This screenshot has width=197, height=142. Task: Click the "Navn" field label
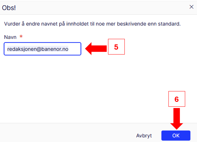[10, 38]
